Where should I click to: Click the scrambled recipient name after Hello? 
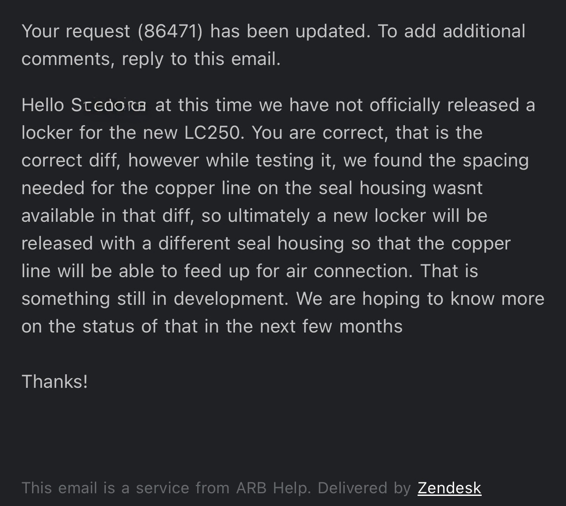click(x=108, y=106)
